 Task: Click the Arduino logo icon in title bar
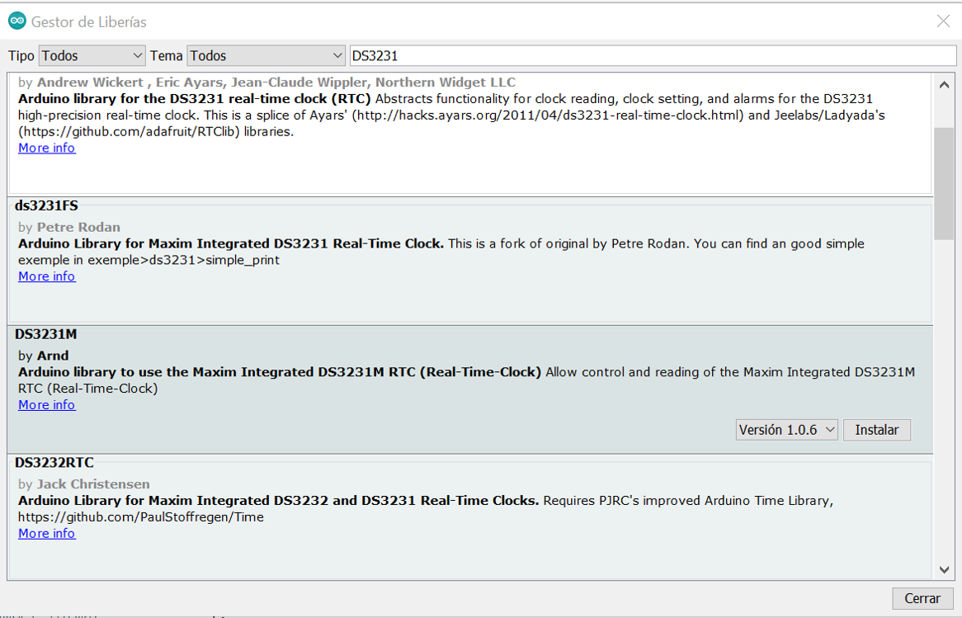17,21
